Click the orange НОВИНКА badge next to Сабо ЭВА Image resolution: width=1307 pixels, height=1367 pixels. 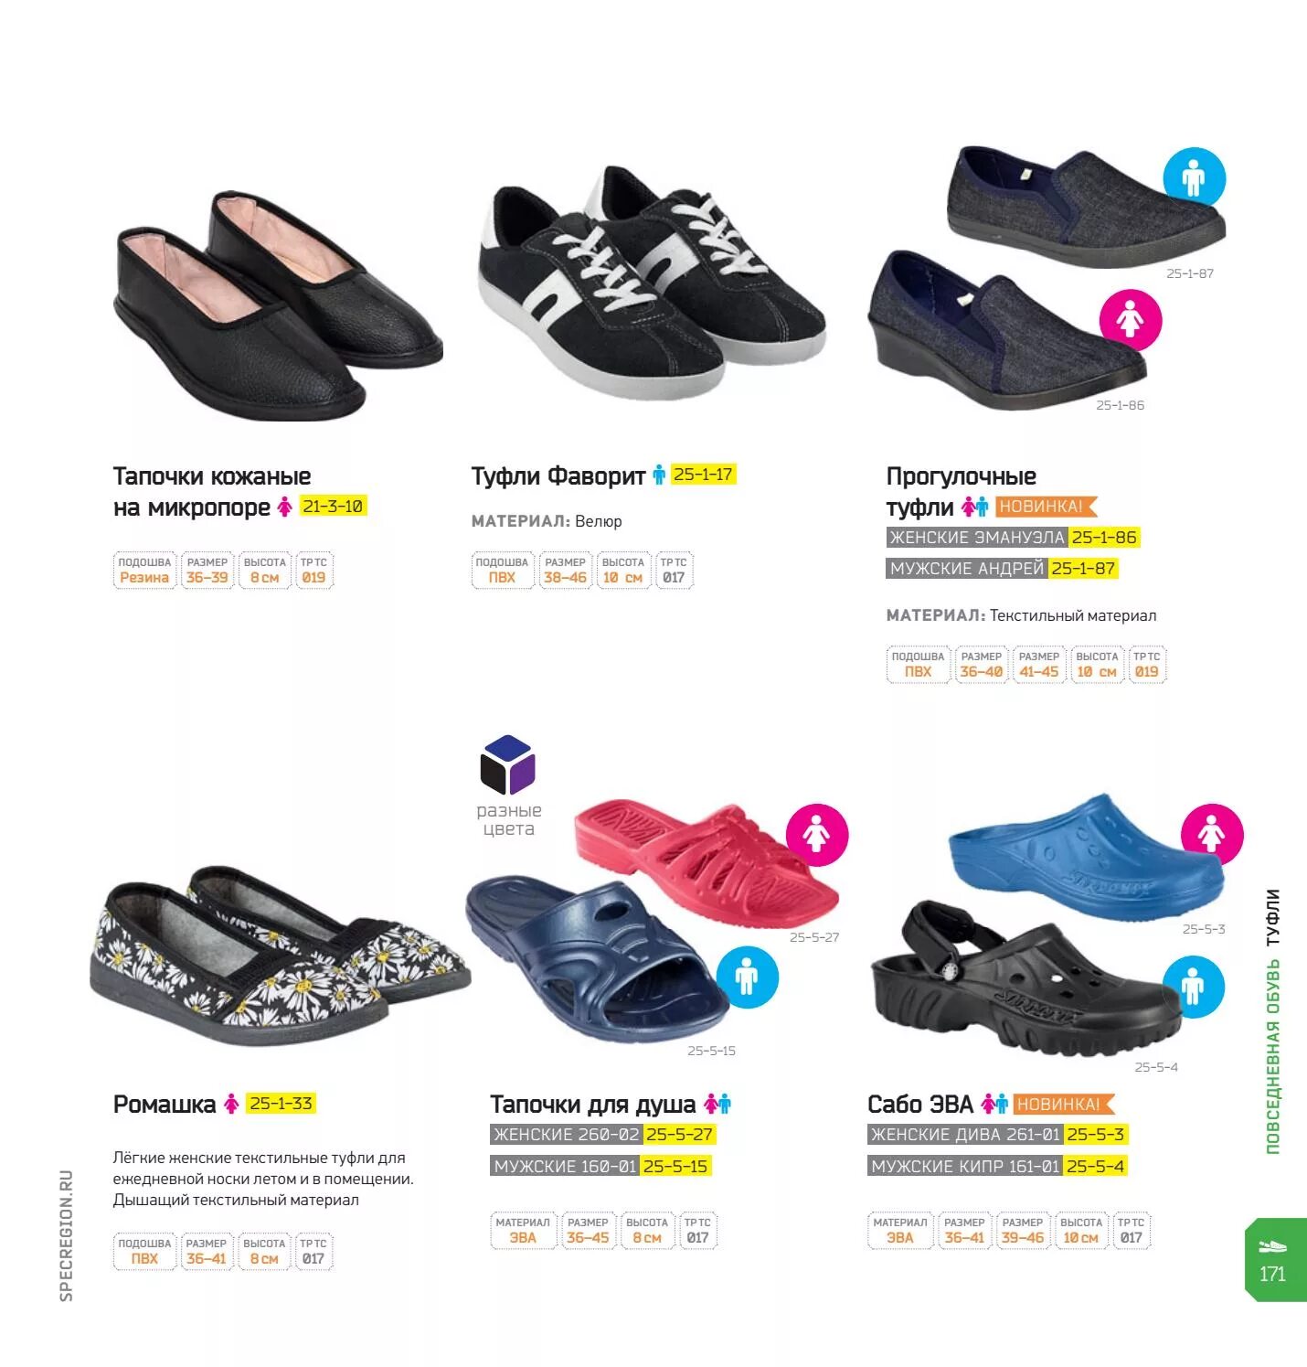pyautogui.click(x=1064, y=1105)
